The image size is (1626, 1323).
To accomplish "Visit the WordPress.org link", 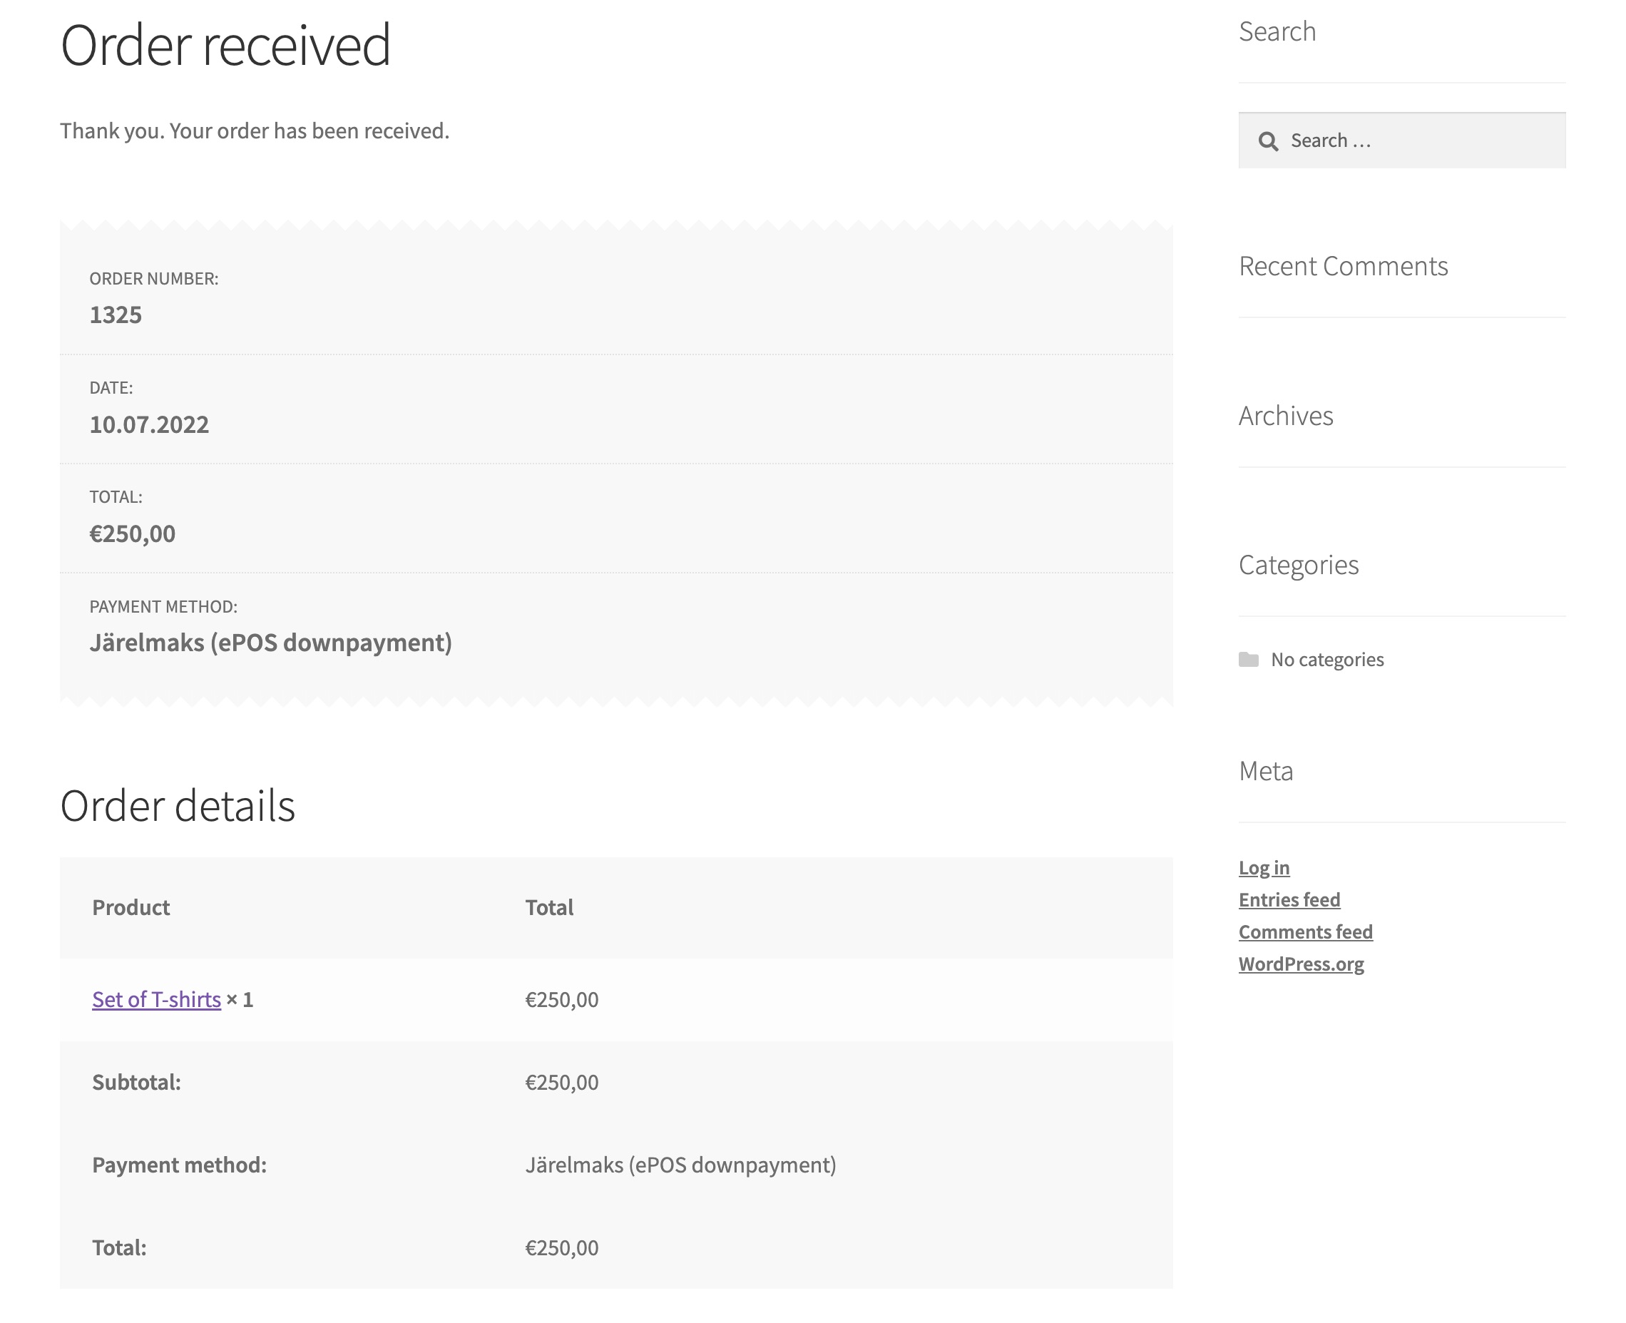I will tap(1301, 964).
